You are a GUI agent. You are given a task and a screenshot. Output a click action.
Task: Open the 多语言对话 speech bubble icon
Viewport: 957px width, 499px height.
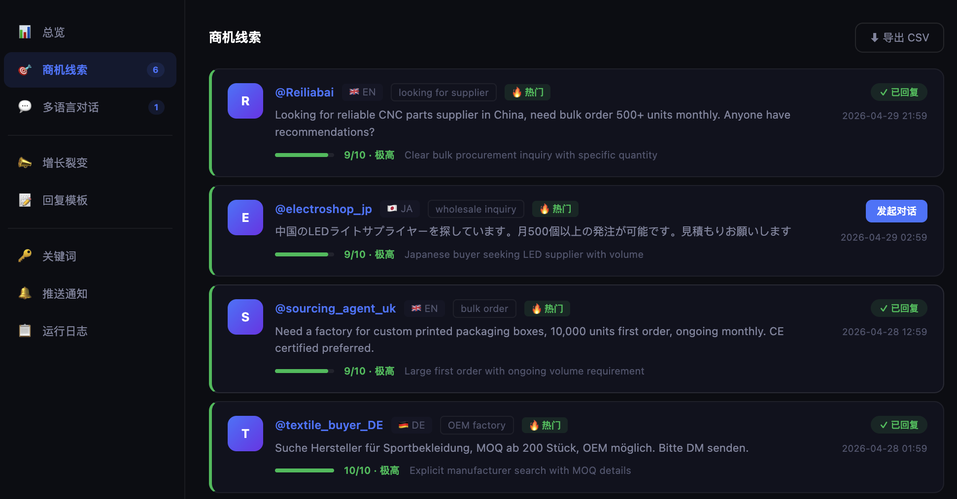pyautogui.click(x=25, y=107)
